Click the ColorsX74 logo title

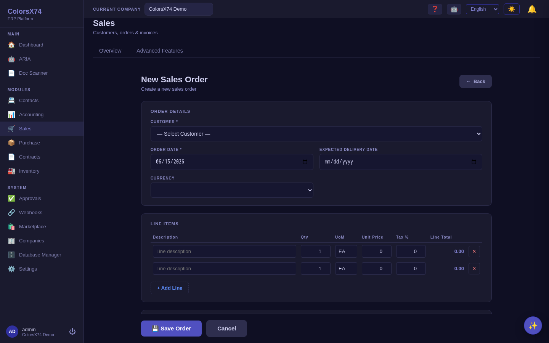tap(25, 11)
